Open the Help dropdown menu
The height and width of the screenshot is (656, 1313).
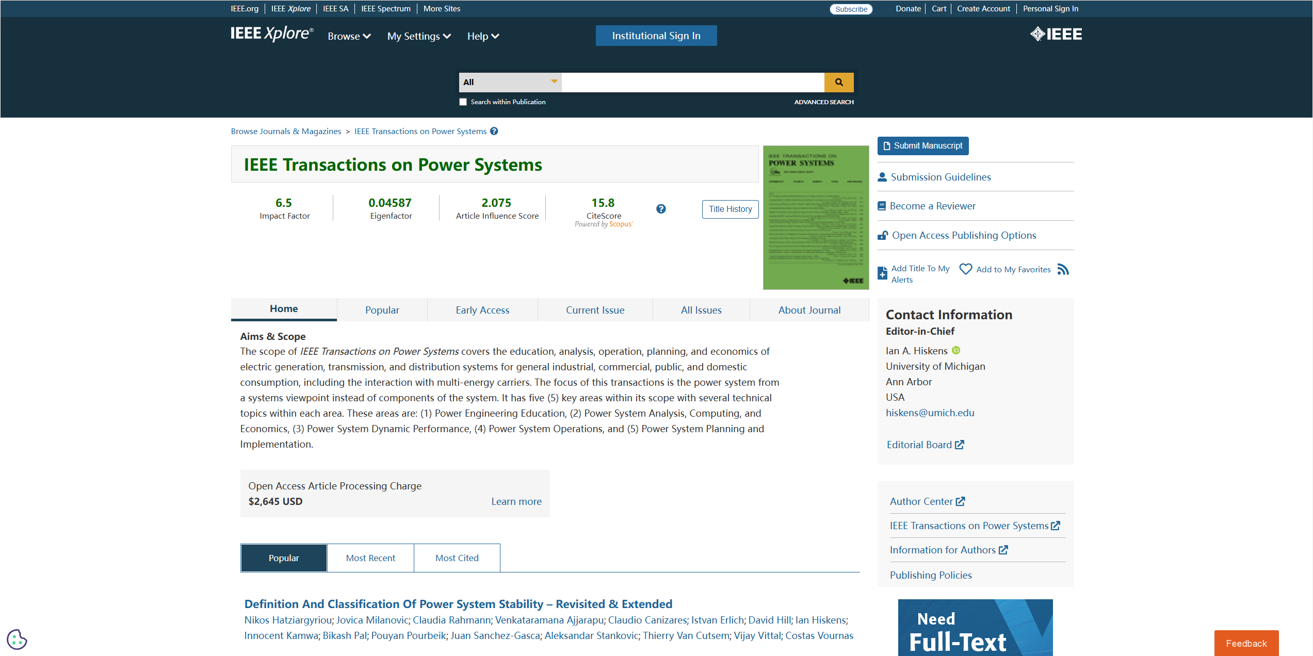tap(482, 36)
